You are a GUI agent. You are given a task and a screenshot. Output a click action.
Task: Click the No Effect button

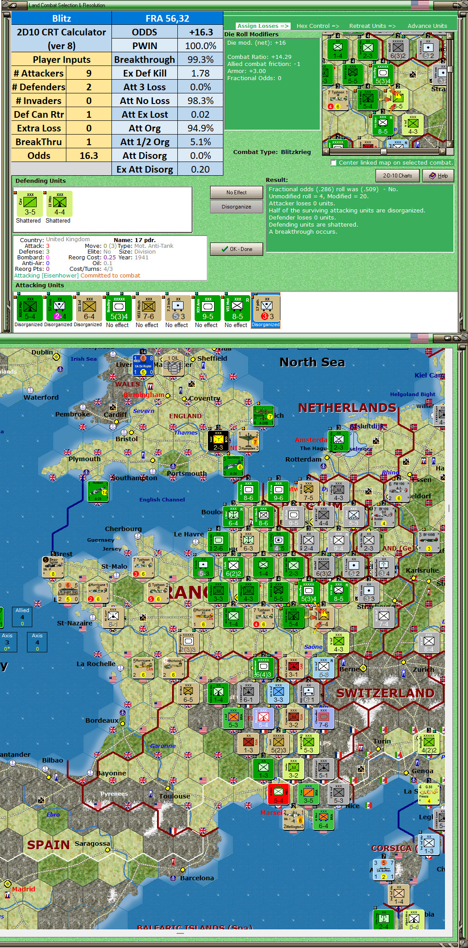(237, 193)
